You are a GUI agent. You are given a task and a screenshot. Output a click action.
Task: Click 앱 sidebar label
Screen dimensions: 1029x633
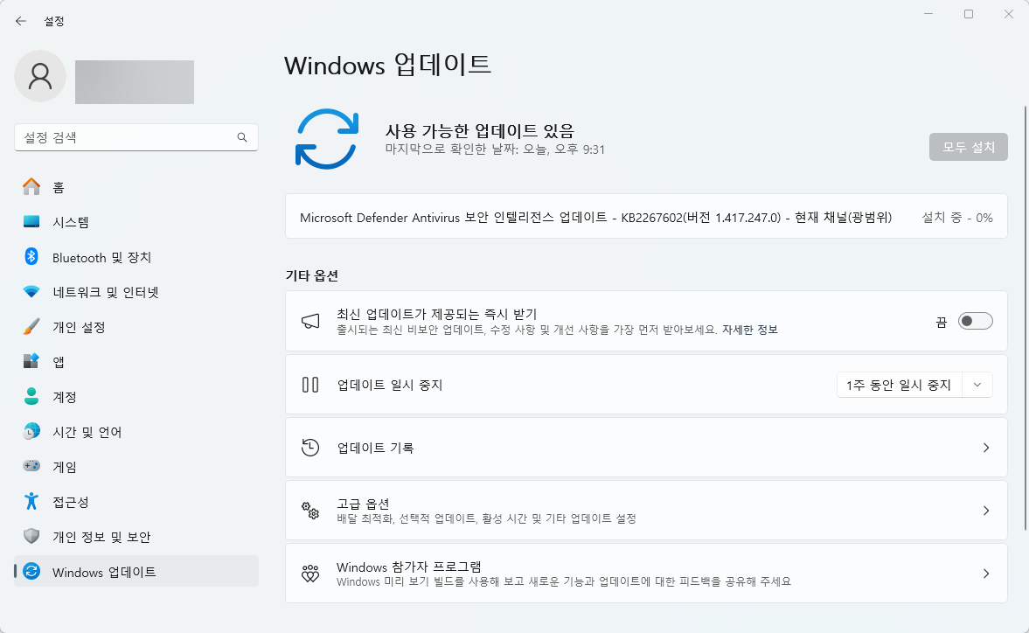click(59, 362)
